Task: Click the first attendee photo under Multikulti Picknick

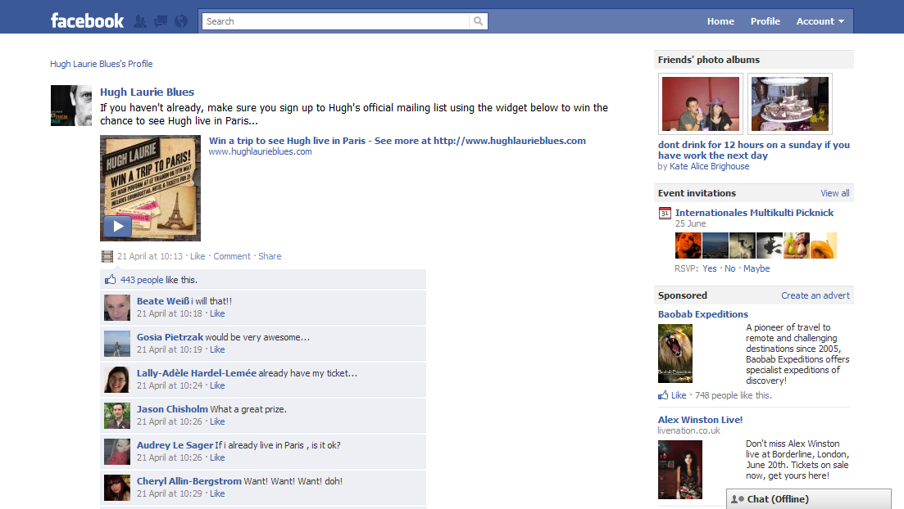Action: pyautogui.click(x=688, y=245)
